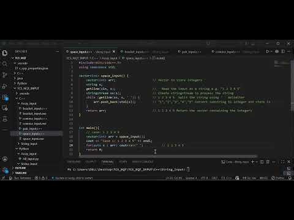Open bracket_input.exe in the file tree
This screenshot has width=294, height=220.
tap(34, 114)
